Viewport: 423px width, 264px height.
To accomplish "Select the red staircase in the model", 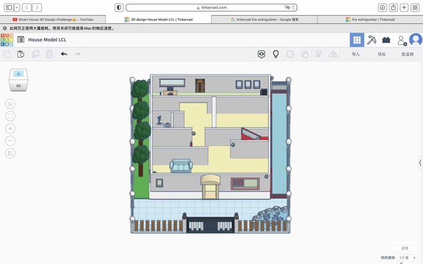I will point(254,134).
